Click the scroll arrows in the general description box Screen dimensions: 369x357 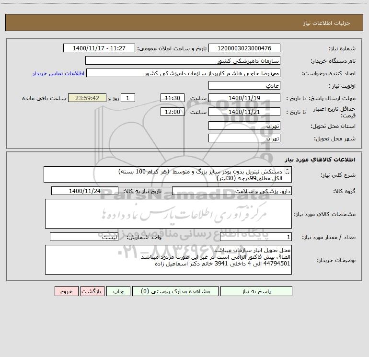287,172
